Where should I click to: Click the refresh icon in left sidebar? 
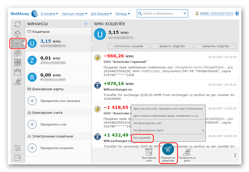[x=17, y=24]
